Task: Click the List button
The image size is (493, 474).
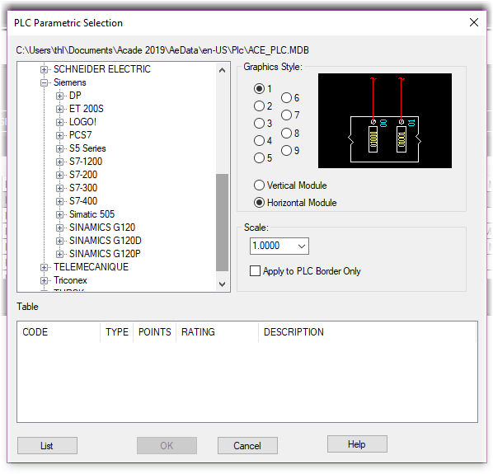Action: pos(48,445)
